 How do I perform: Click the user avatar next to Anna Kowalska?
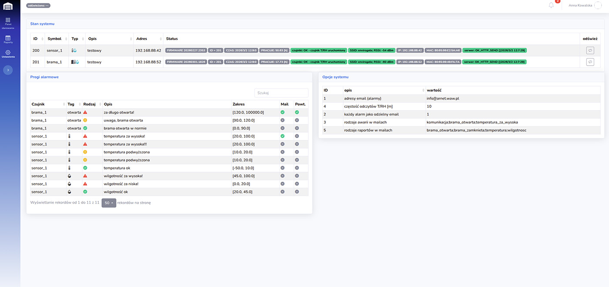coord(598,5)
